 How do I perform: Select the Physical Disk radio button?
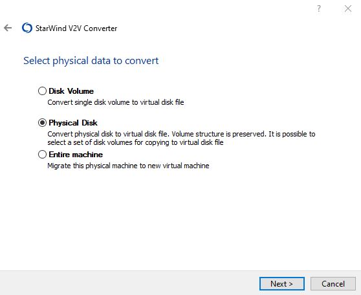click(42, 122)
